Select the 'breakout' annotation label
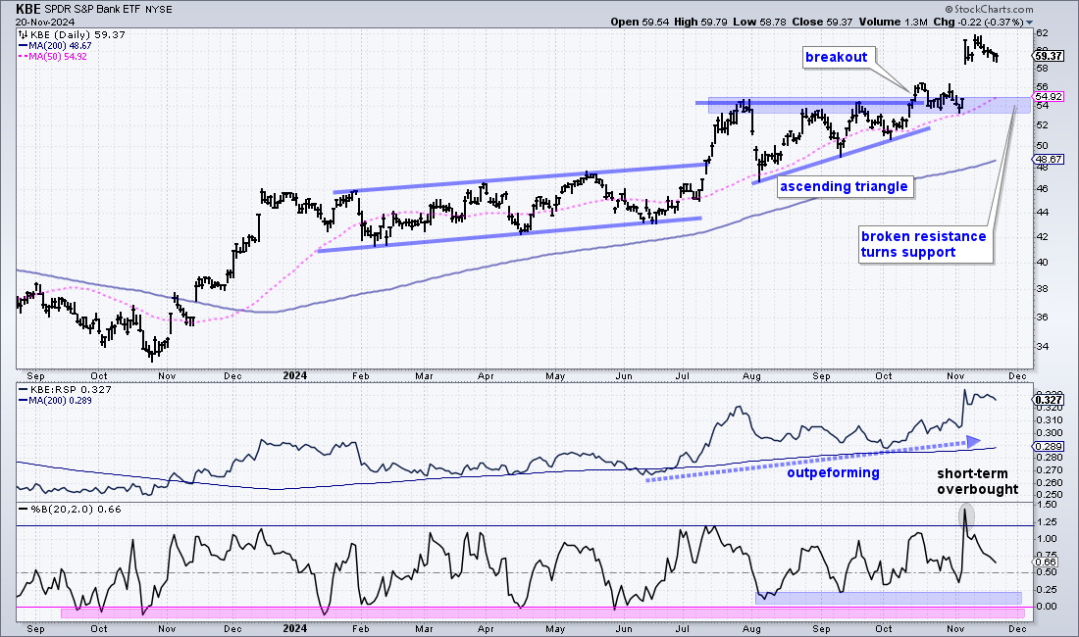Viewport: 1079px width, 637px height. [x=836, y=57]
